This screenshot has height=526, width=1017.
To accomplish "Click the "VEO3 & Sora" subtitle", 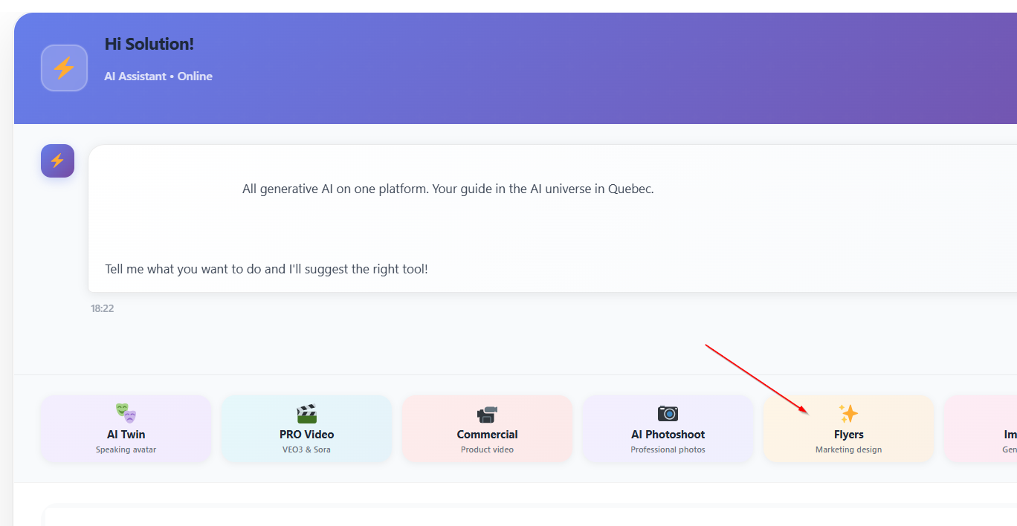I will tap(306, 449).
